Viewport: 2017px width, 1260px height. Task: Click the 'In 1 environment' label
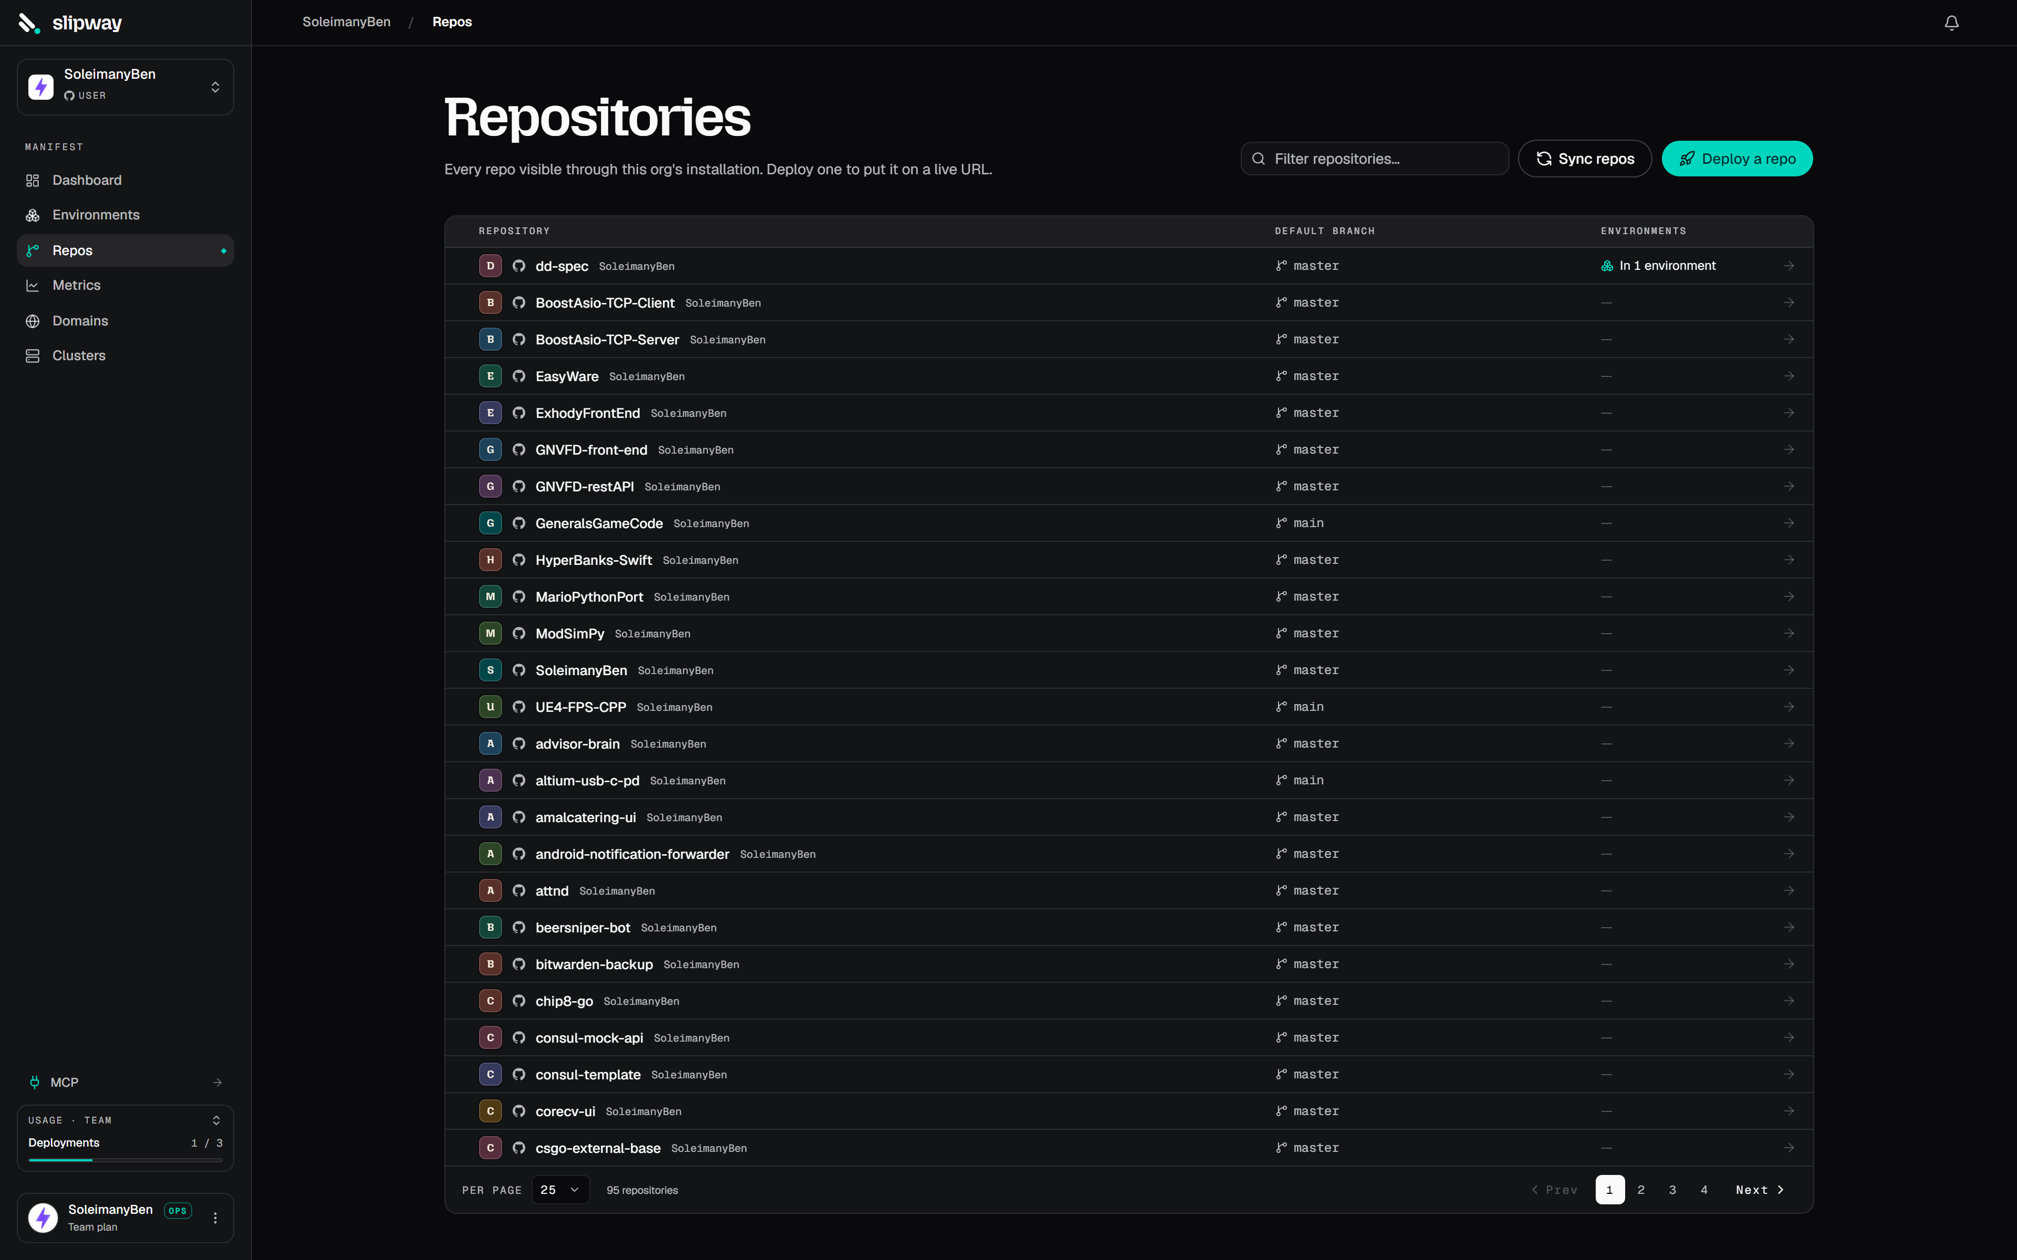tap(1667, 266)
